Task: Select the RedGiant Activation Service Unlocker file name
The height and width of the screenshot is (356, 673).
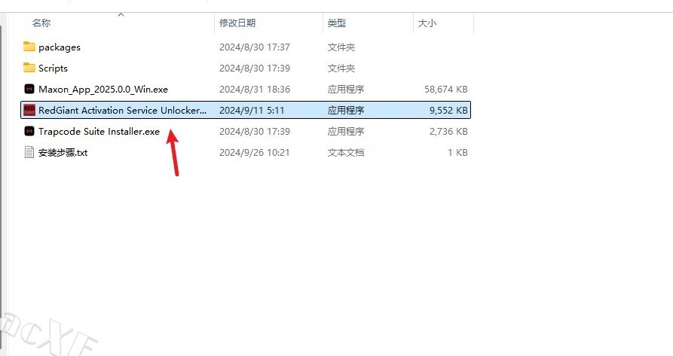Action: 122,110
